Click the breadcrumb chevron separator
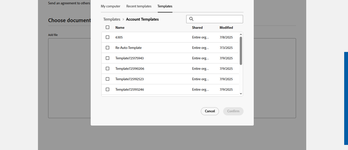The height and width of the screenshot is (150, 348). (x=123, y=19)
